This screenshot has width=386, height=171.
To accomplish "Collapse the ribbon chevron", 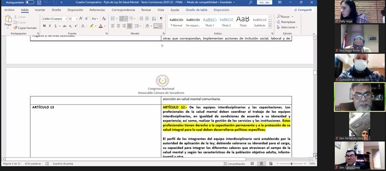I will click(x=314, y=34).
